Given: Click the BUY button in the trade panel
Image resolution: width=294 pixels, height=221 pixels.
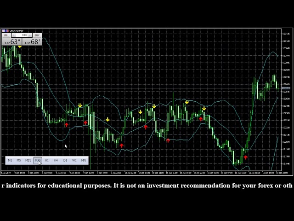Looking at the screenshot, I should 37,35.
